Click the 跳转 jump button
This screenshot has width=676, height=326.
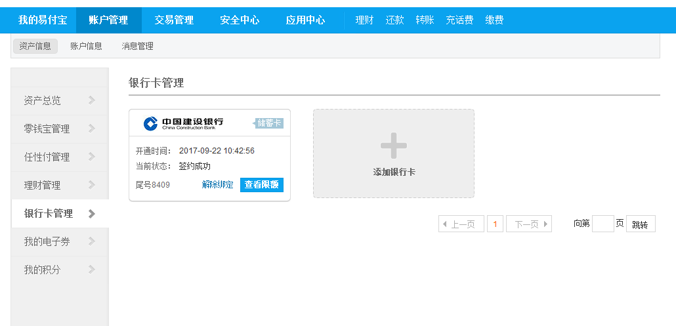point(641,224)
